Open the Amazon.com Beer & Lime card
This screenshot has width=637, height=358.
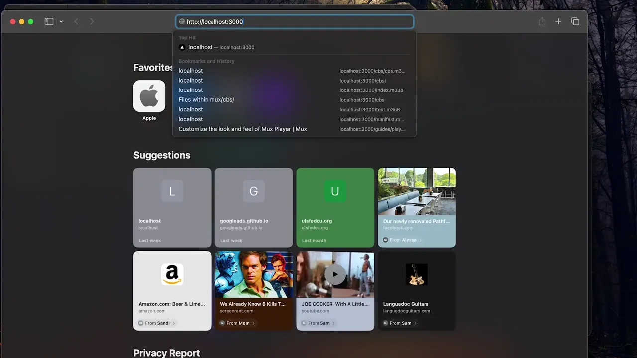(172, 290)
